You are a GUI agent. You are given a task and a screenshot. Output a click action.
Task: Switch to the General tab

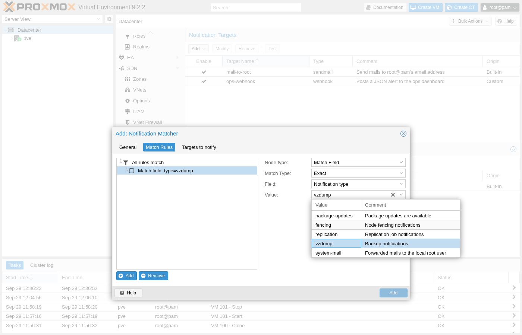coord(128,147)
